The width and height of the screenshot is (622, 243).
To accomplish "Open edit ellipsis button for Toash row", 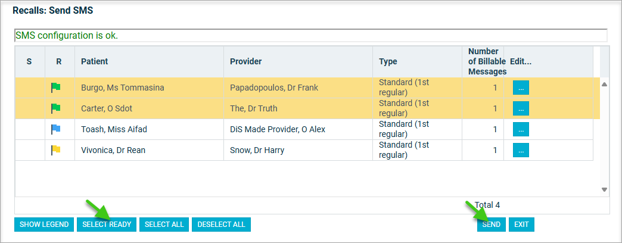I will point(521,129).
